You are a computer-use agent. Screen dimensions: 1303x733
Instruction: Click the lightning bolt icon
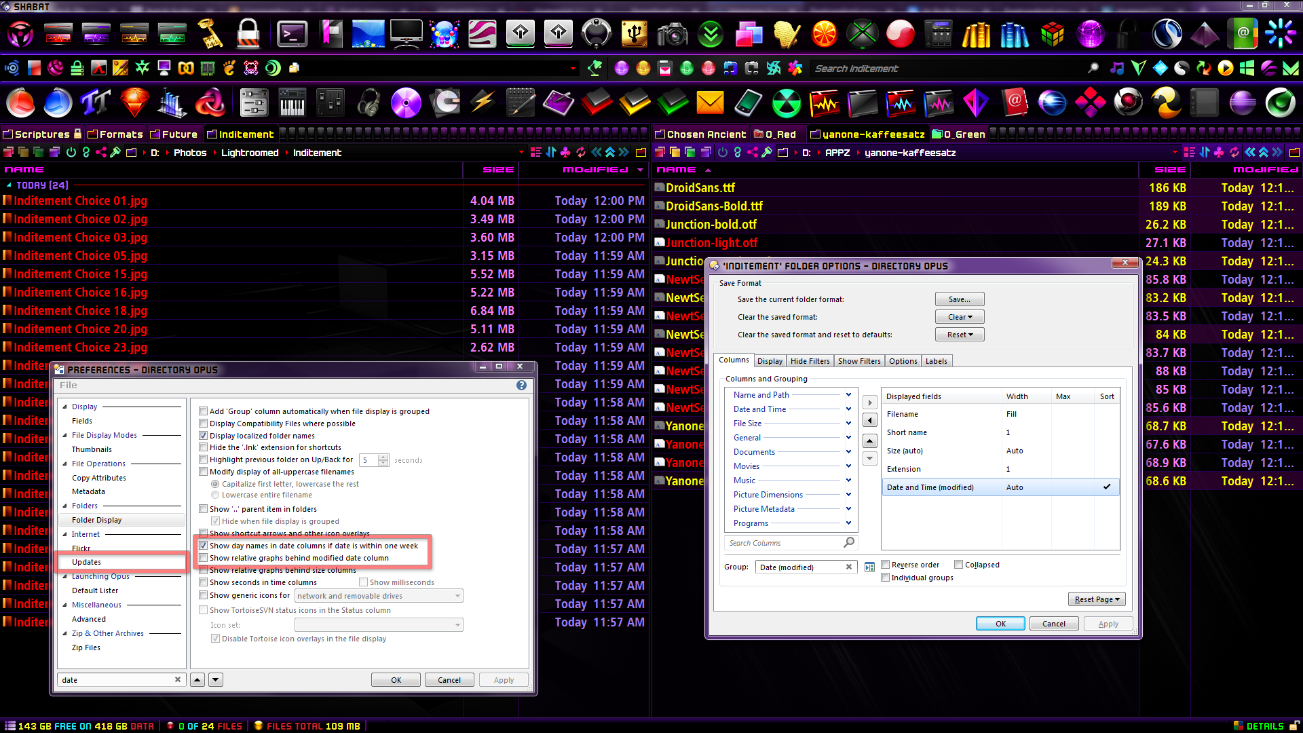(x=483, y=103)
